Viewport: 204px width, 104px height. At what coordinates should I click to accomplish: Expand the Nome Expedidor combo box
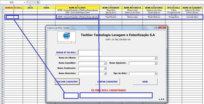(x=105, y=63)
